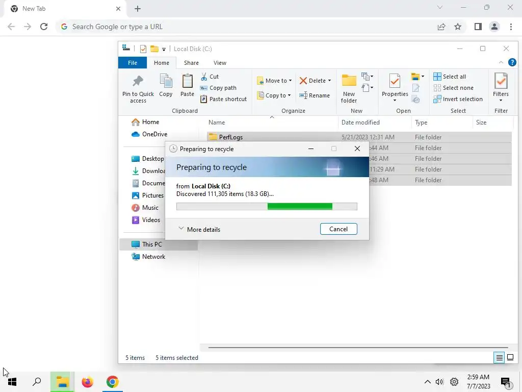The width and height of the screenshot is (522, 392).
Task: Click the History icon in Open group
Action: [416, 100]
